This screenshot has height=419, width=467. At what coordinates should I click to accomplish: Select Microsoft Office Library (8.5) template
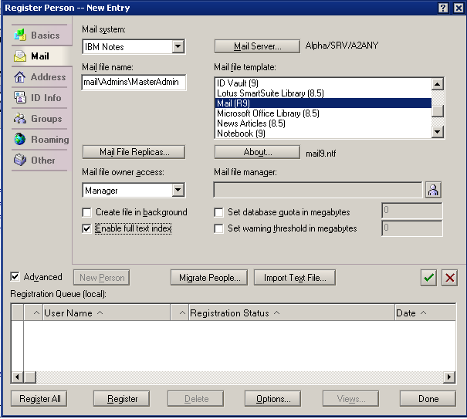[x=323, y=113]
